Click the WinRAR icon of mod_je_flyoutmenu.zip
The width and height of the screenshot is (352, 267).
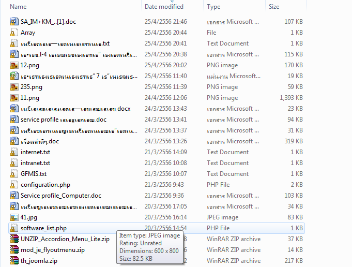tap(14, 250)
